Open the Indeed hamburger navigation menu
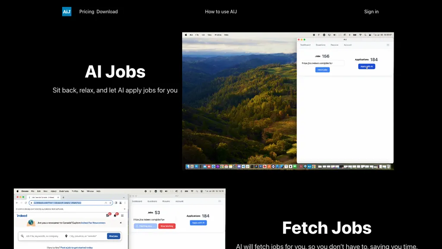 122,215
